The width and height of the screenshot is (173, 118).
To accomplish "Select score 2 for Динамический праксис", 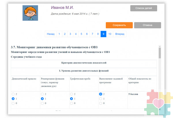I will pos(13,94).
